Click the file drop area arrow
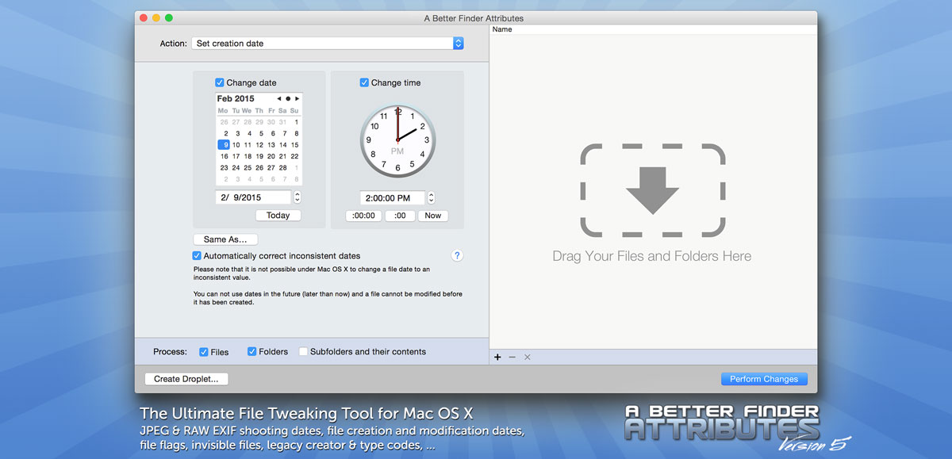The image size is (952, 459). click(x=652, y=189)
